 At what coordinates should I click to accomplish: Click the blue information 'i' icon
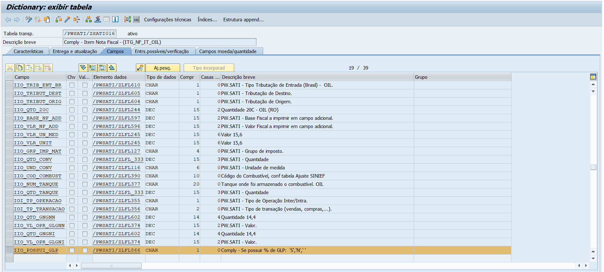coord(115,19)
